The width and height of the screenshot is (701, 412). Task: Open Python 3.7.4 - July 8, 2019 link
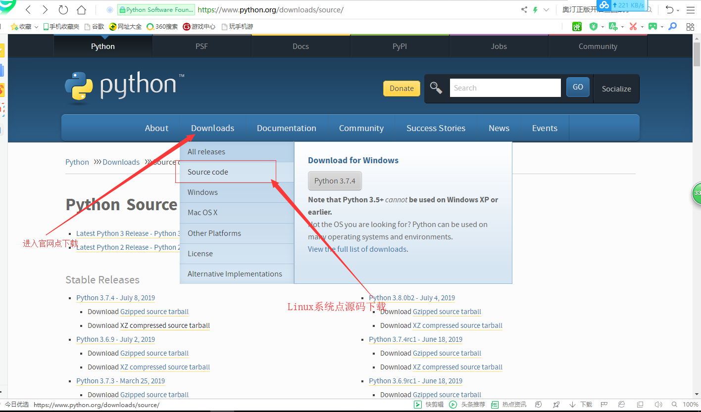click(x=115, y=298)
